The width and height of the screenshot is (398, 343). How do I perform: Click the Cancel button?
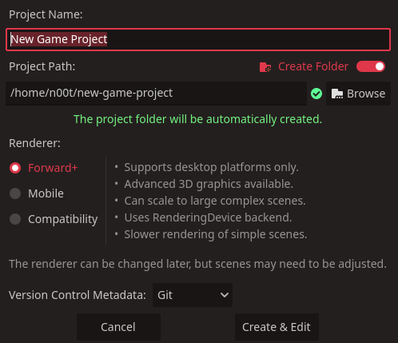click(118, 327)
